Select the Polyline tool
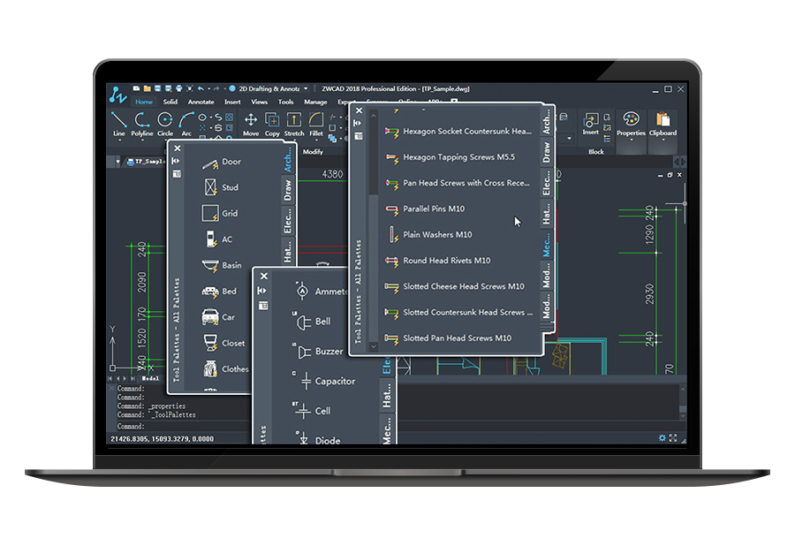The height and width of the screenshot is (546, 795). click(142, 125)
